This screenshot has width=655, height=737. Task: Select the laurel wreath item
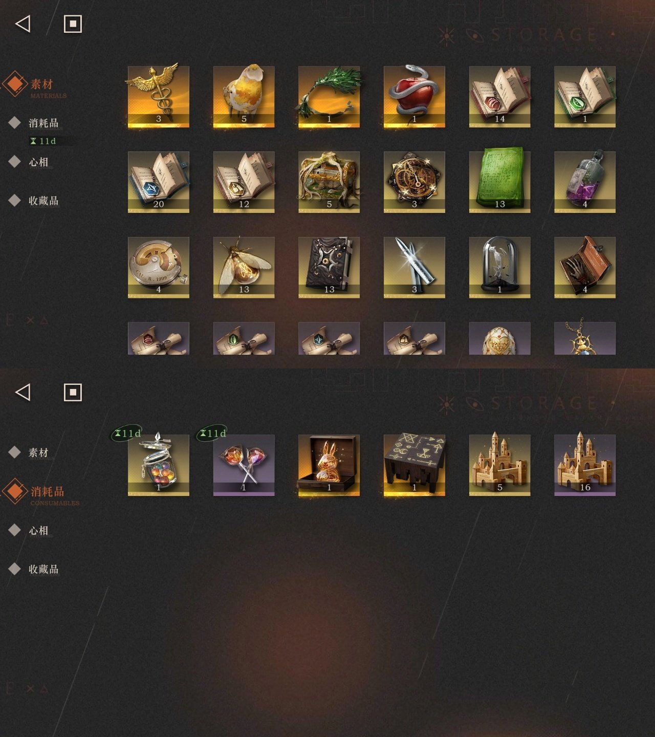pyautogui.click(x=329, y=96)
